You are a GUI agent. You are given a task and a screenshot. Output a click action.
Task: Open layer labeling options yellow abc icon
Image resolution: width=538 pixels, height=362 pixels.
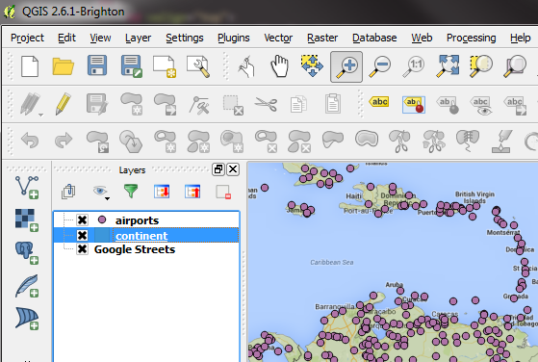tap(379, 102)
